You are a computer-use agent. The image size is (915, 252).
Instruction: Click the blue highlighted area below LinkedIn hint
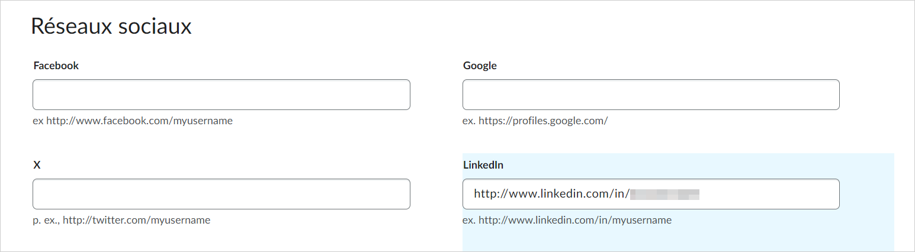tap(678, 240)
